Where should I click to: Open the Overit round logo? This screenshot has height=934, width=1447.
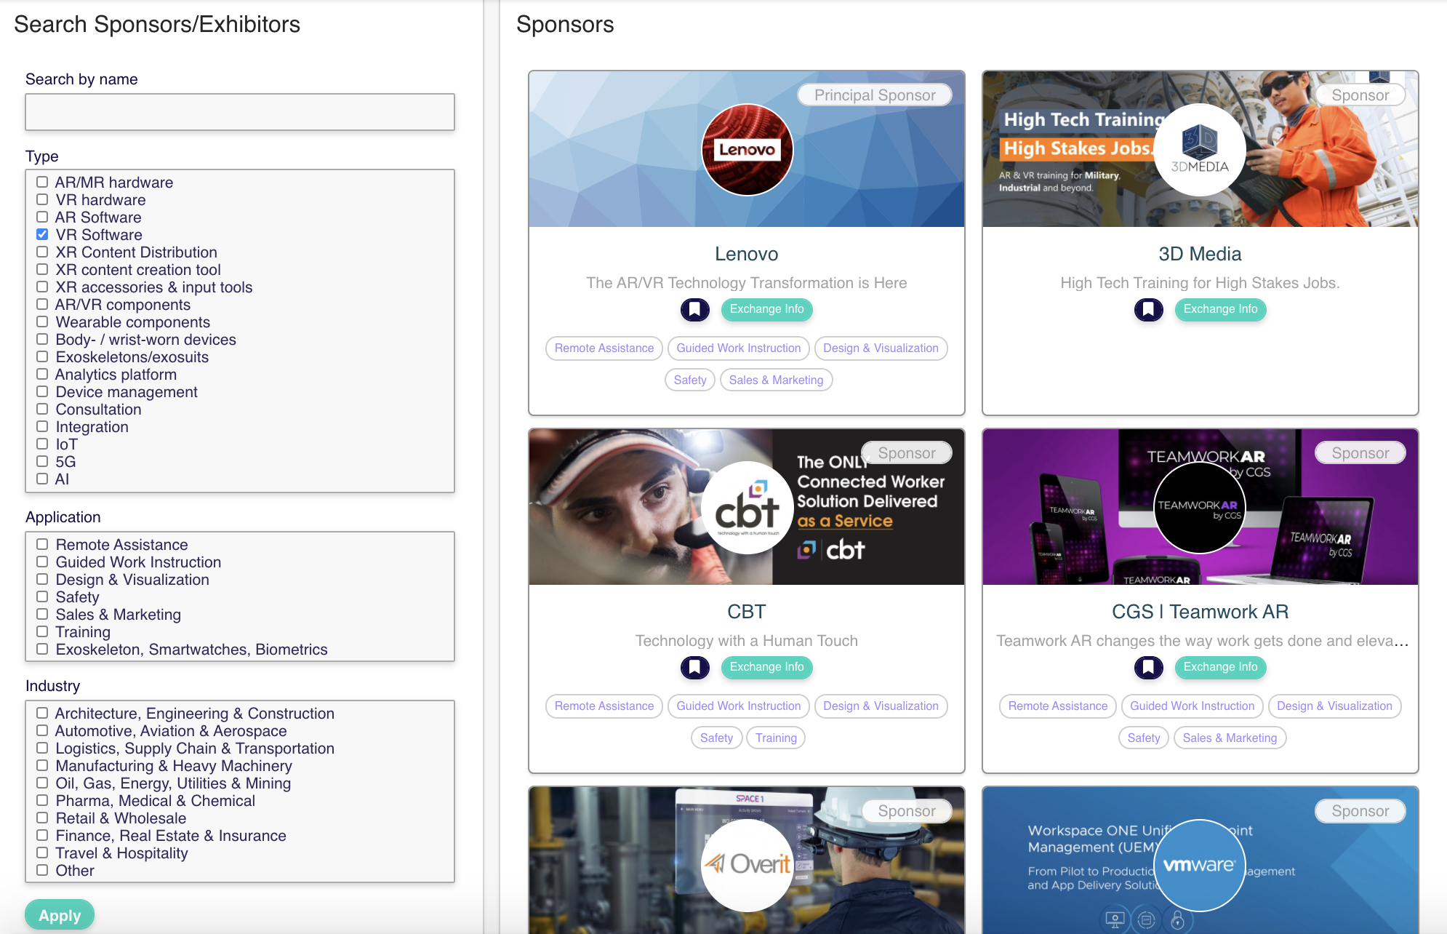pos(747,866)
